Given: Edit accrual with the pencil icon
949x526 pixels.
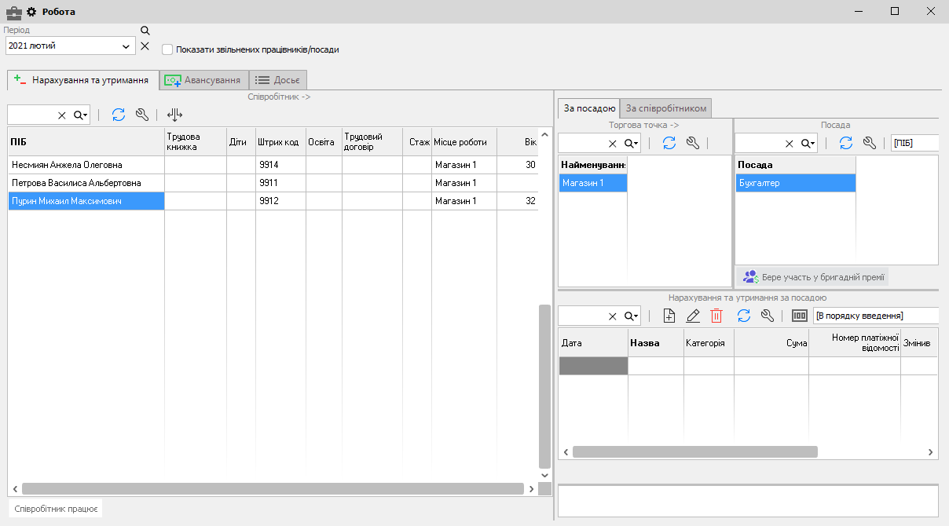Looking at the screenshot, I should pos(693,316).
